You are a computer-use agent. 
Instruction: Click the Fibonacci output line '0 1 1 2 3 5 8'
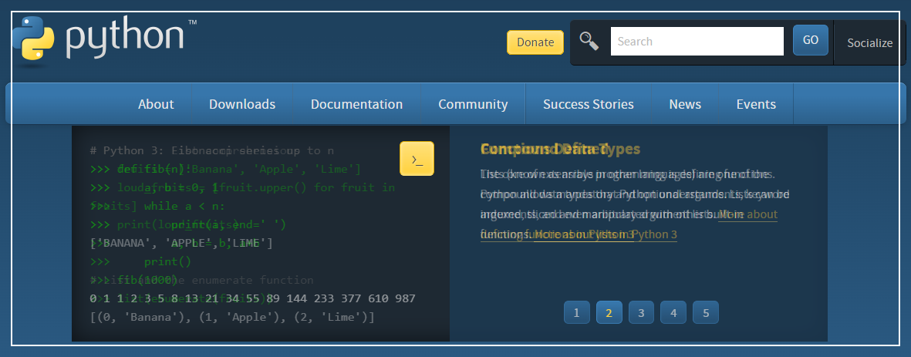[x=253, y=298]
